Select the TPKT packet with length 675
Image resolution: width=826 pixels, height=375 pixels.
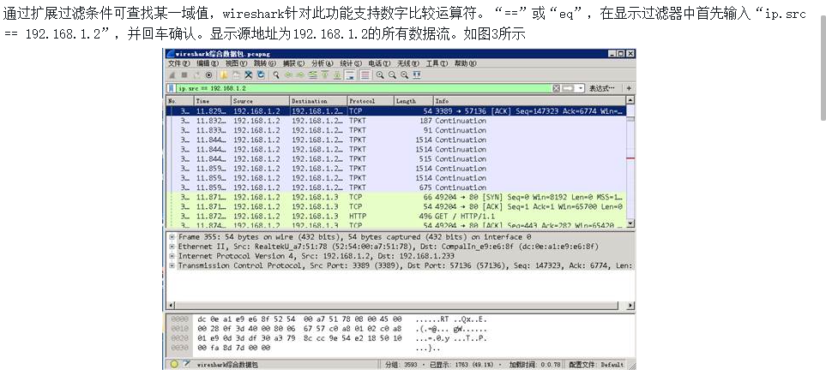[x=396, y=187]
